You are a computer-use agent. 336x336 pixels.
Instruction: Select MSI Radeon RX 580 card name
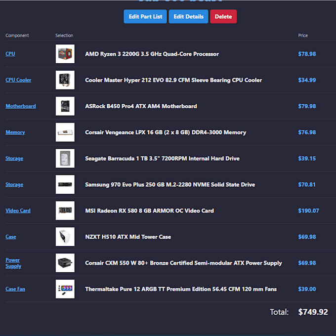click(x=149, y=211)
